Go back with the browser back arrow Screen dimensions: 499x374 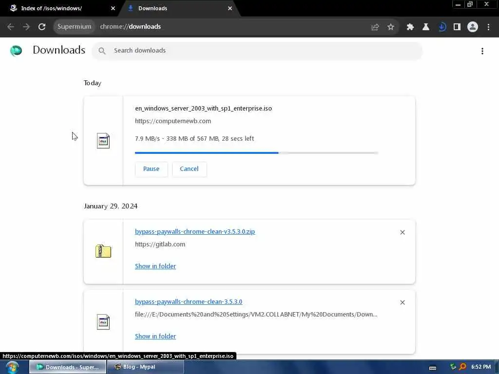11,27
